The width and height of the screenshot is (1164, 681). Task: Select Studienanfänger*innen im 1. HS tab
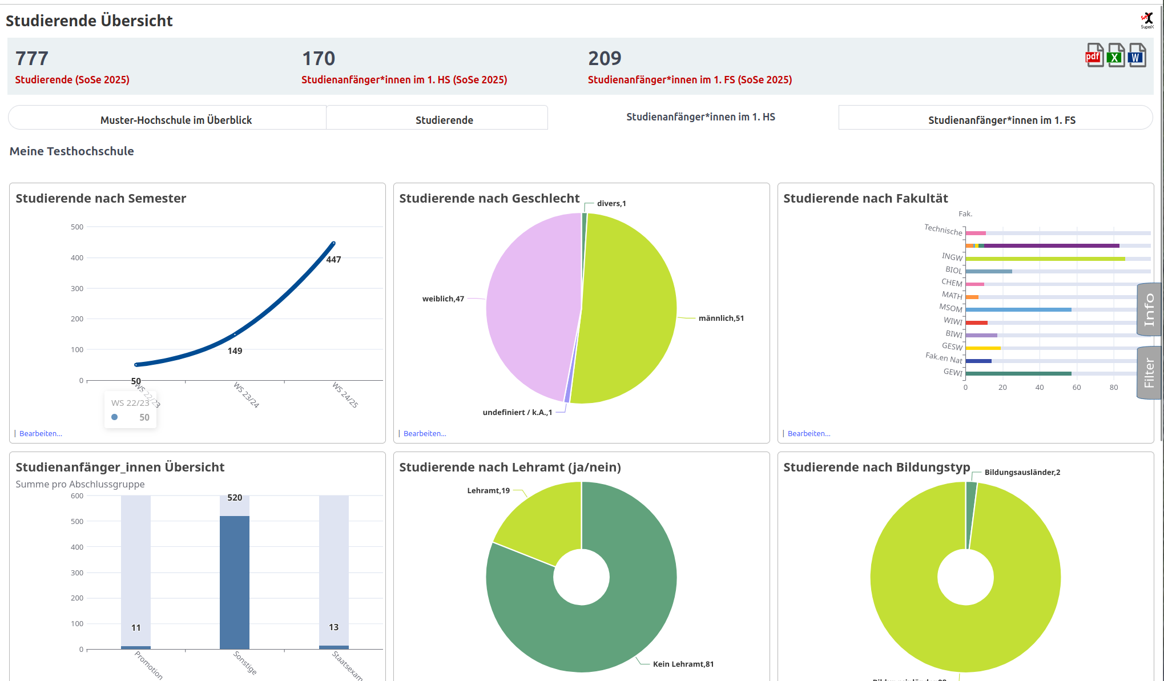pyautogui.click(x=700, y=117)
